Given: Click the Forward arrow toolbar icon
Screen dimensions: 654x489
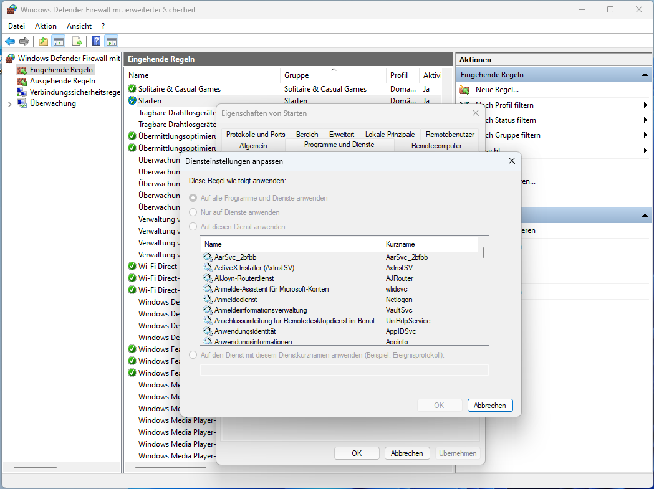Looking at the screenshot, I should point(24,41).
